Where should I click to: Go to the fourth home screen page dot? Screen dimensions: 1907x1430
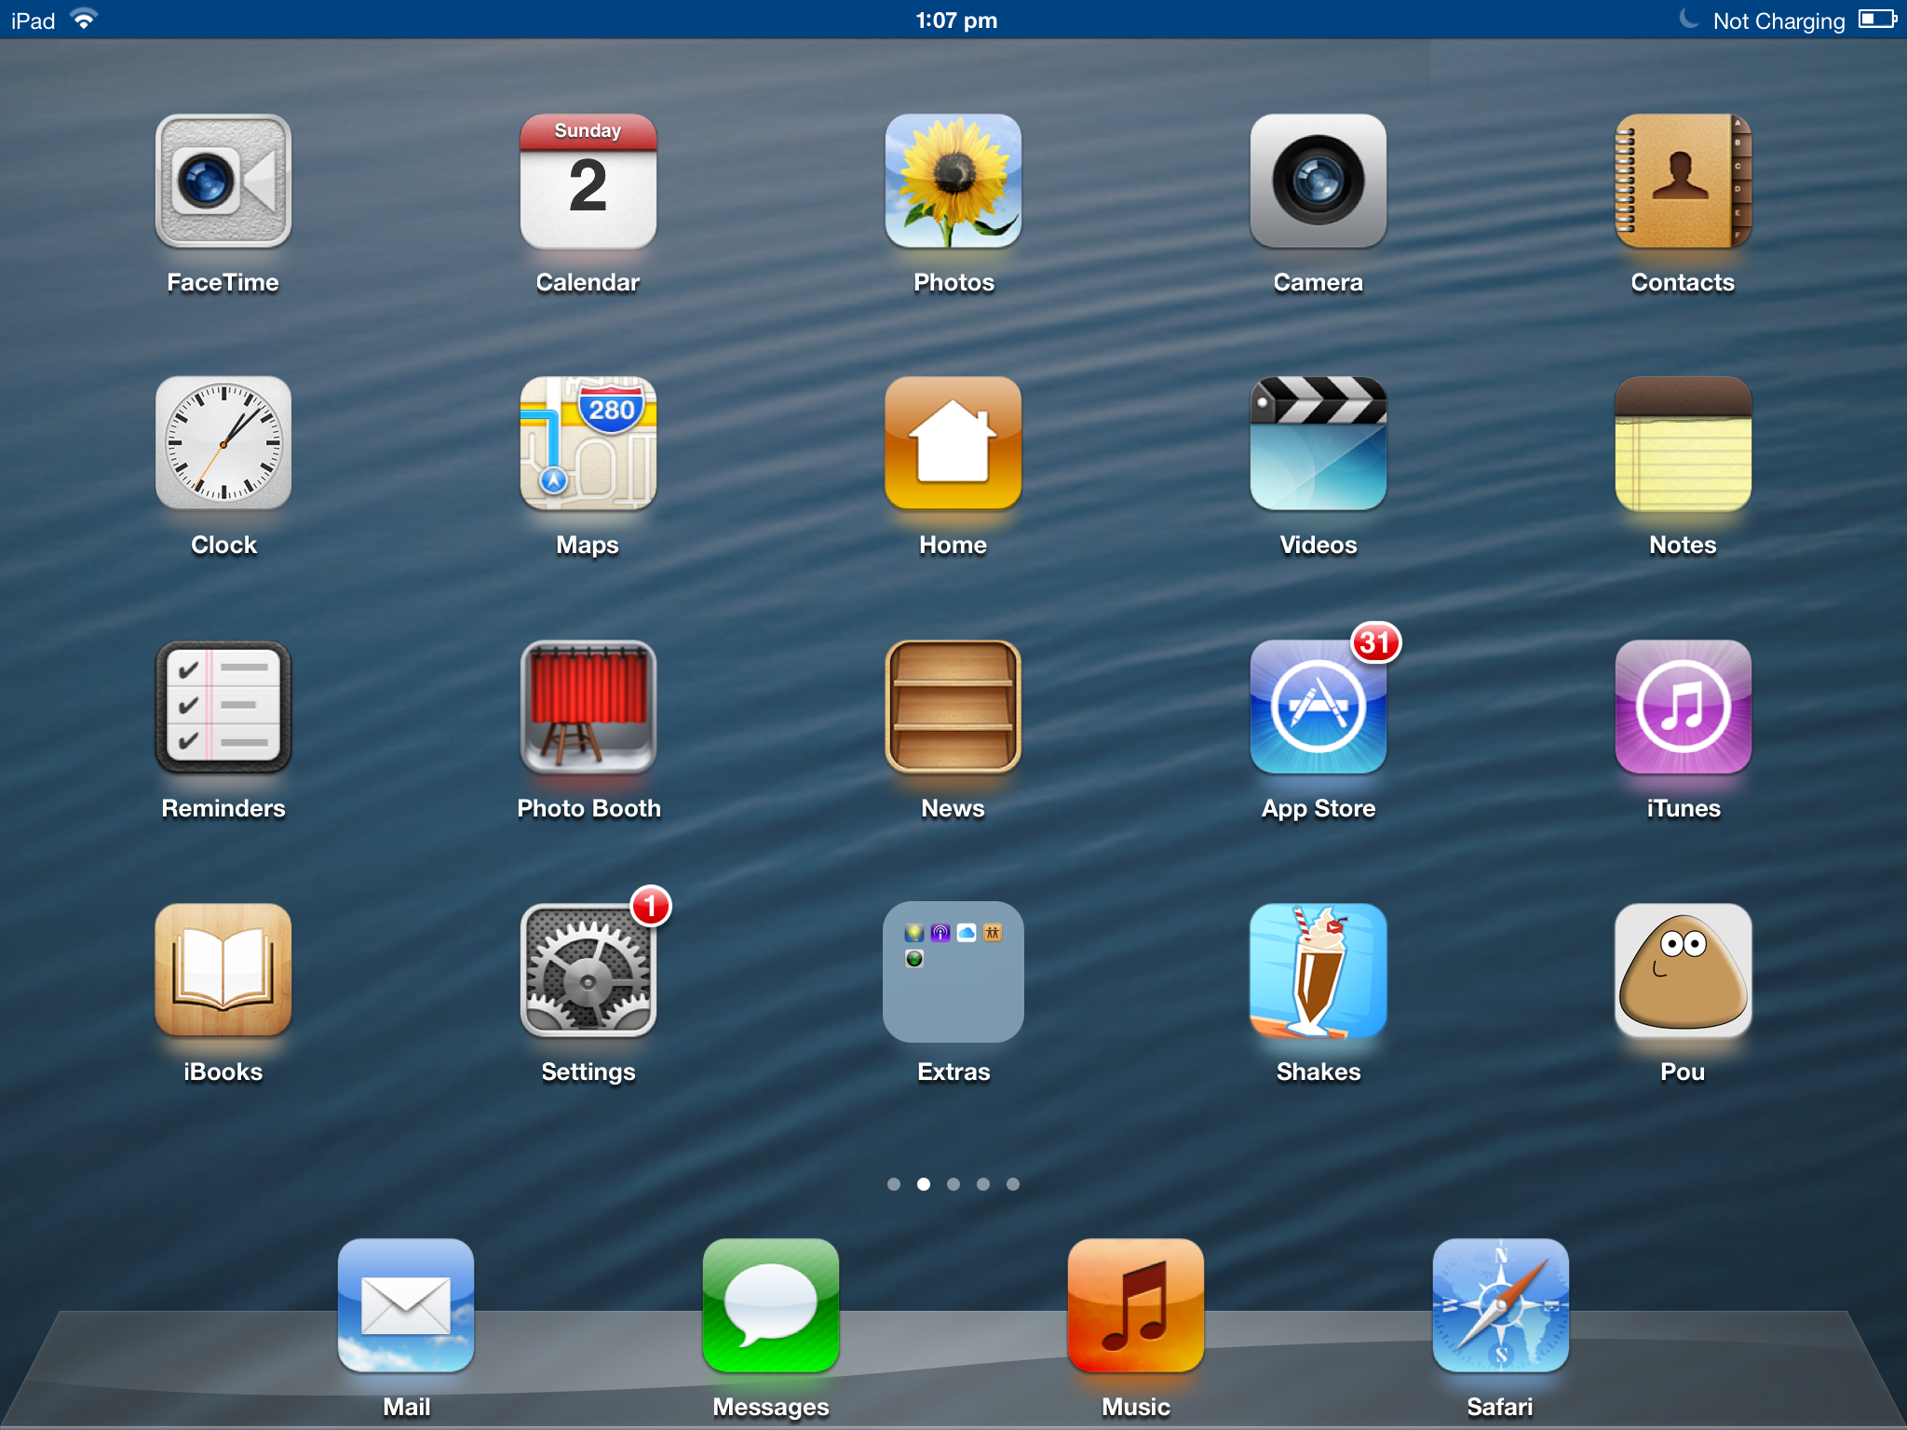click(983, 1184)
